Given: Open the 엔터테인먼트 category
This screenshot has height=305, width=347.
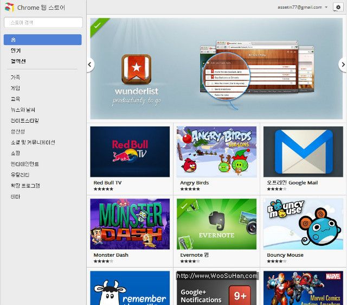Looking at the screenshot, I should click(x=25, y=164).
